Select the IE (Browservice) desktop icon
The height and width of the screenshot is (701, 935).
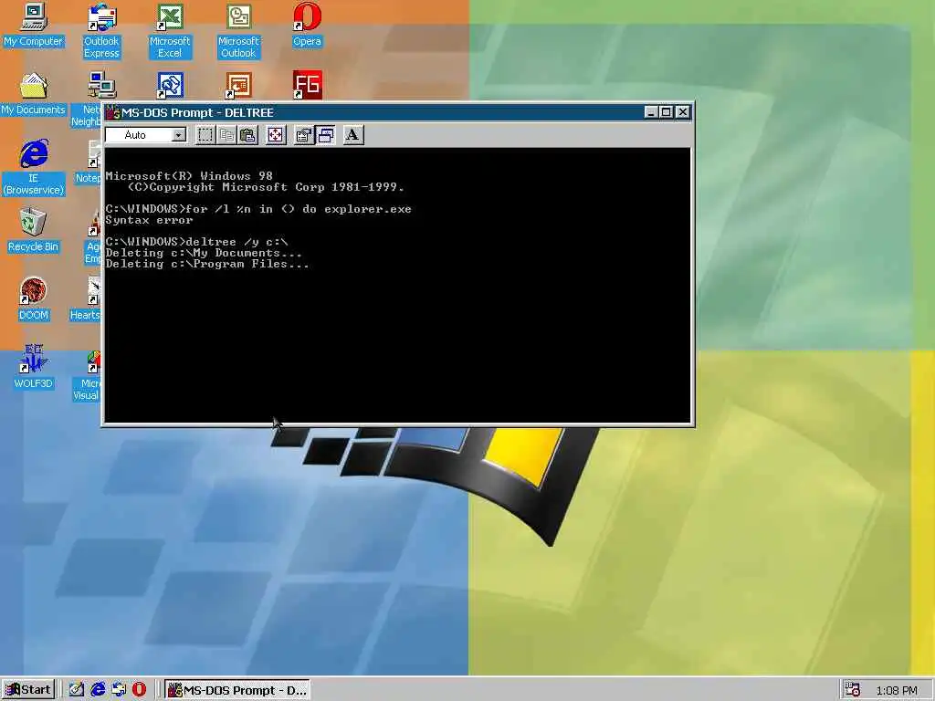[x=34, y=168]
